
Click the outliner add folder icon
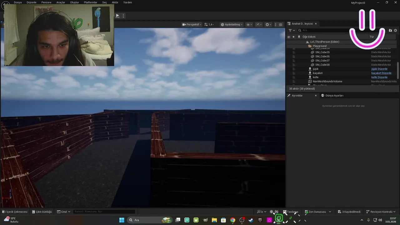tap(390, 30)
